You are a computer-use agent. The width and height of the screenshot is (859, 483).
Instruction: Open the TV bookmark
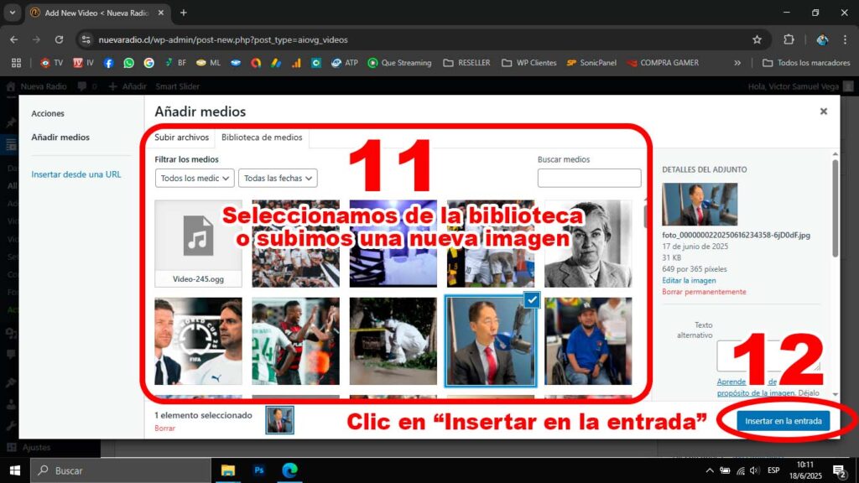51,63
